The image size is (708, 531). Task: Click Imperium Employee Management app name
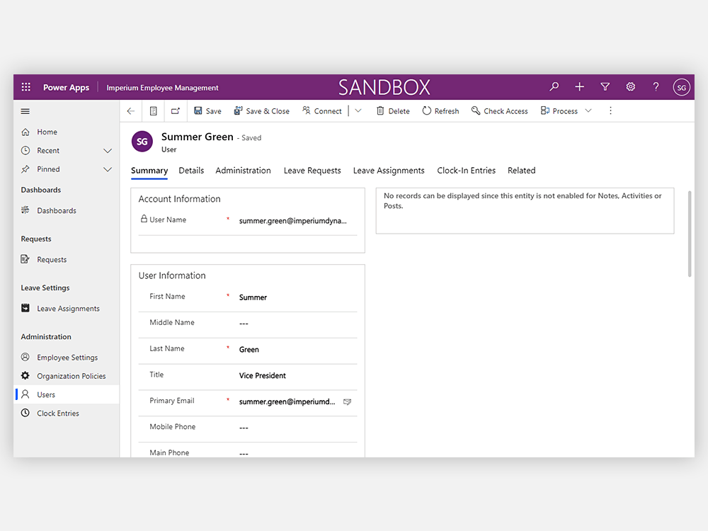tap(163, 88)
